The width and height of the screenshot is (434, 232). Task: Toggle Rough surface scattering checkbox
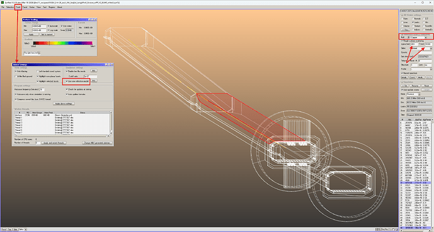coord(402,41)
